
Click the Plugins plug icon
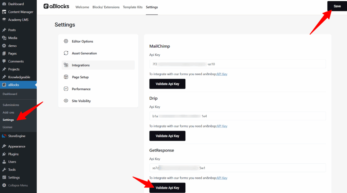coord(4,154)
